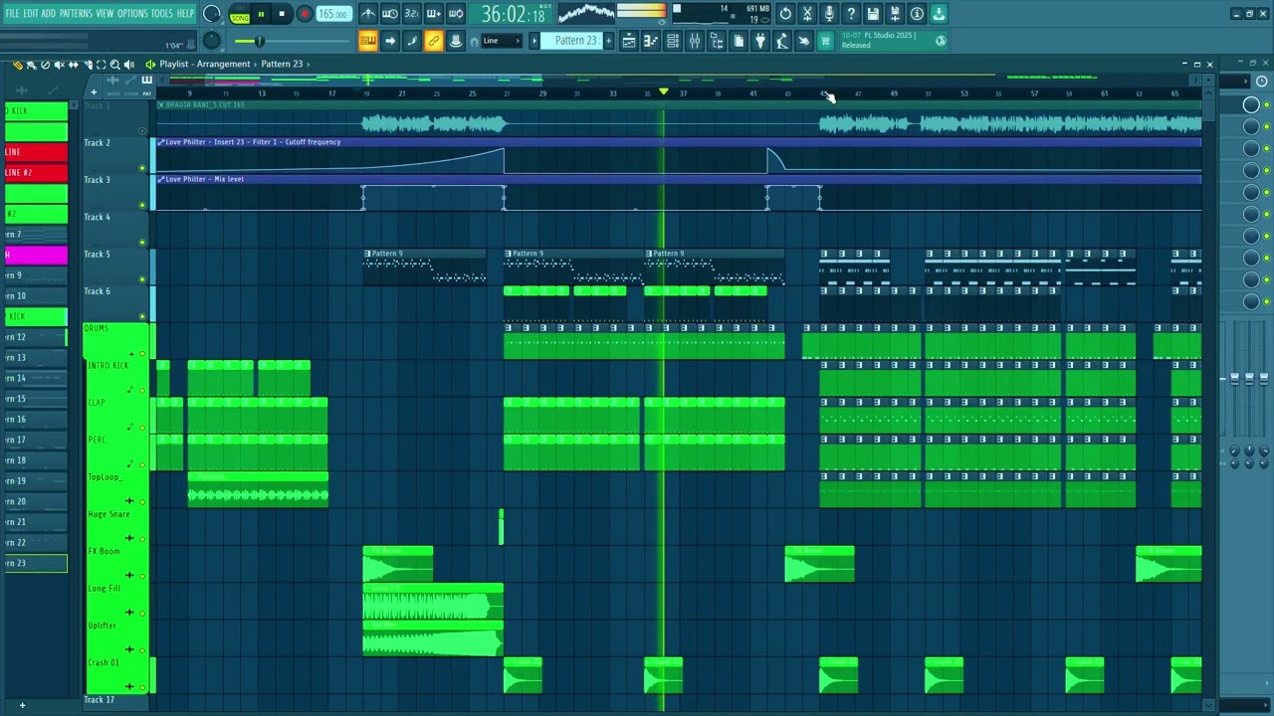
Task: Click the stamp tool icon in toolbar
Action: coord(456,41)
